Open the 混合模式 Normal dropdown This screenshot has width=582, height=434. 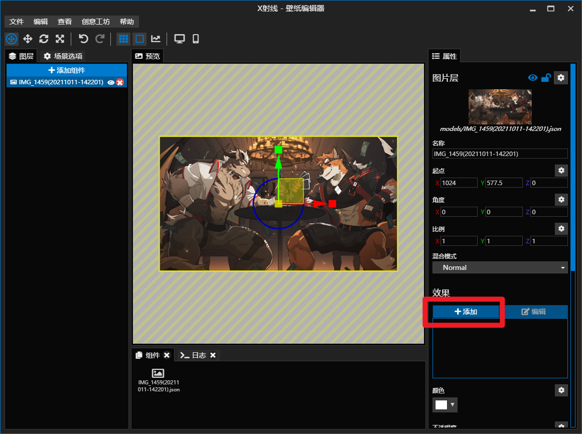(x=500, y=268)
